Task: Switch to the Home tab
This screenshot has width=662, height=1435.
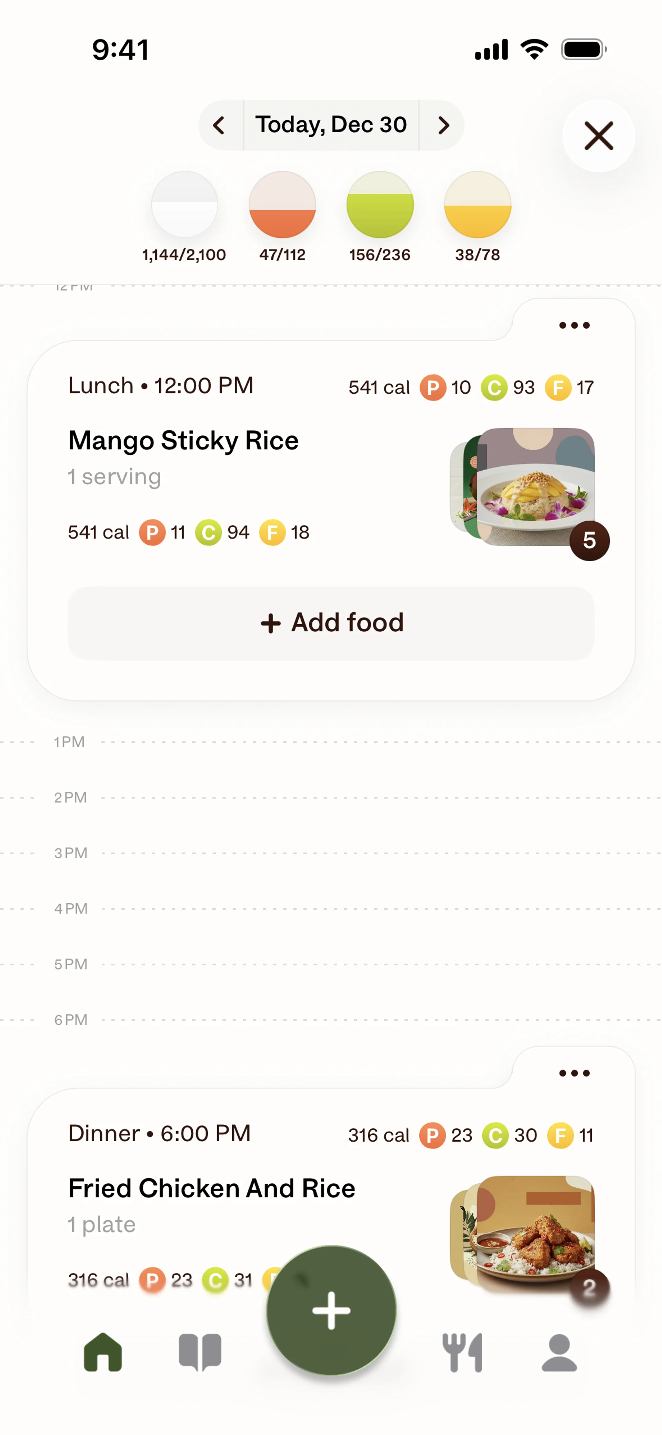Action: (x=102, y=1353)
